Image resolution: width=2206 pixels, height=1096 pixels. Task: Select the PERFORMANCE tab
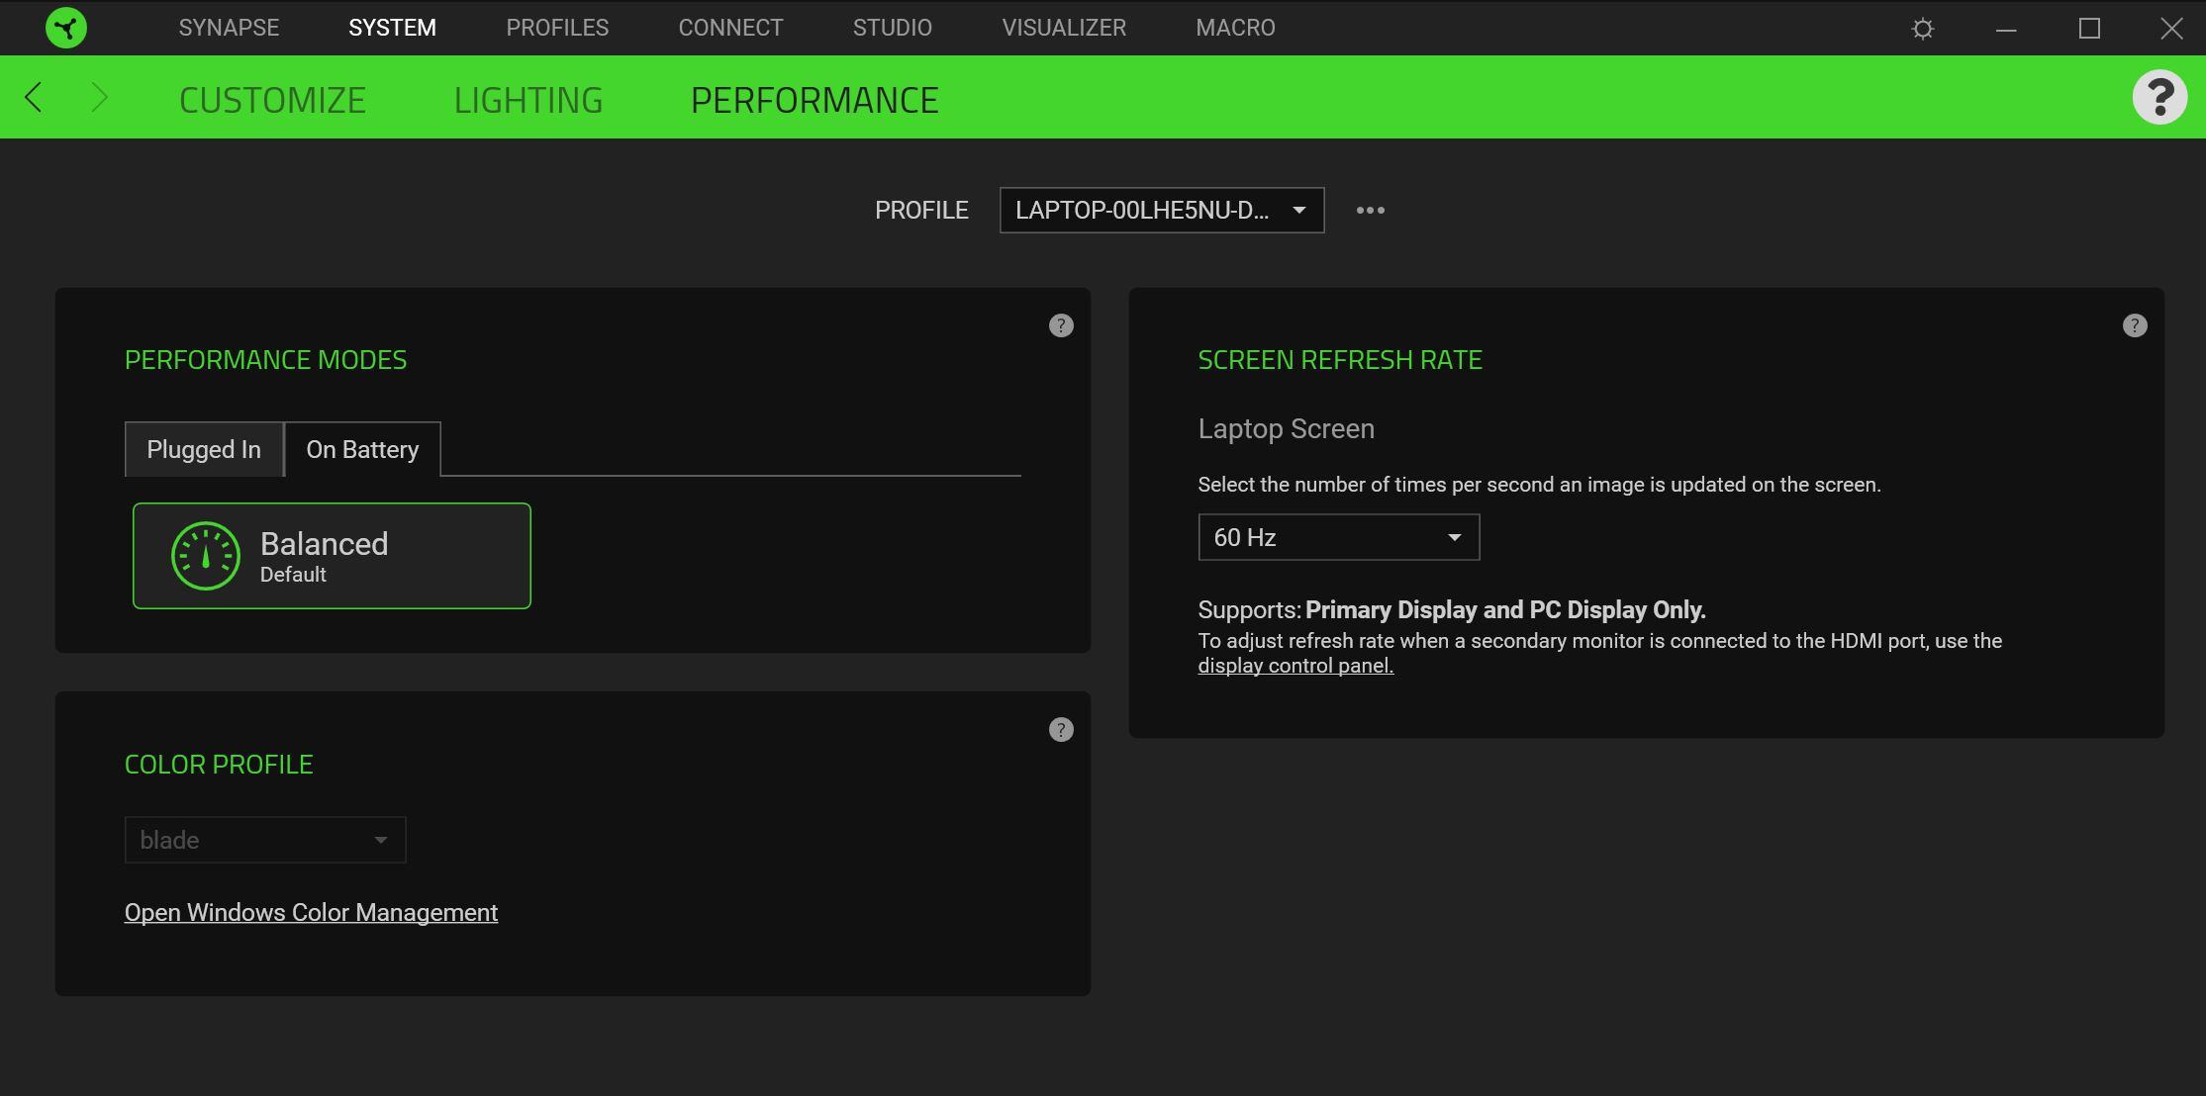[x=815, y=100]
